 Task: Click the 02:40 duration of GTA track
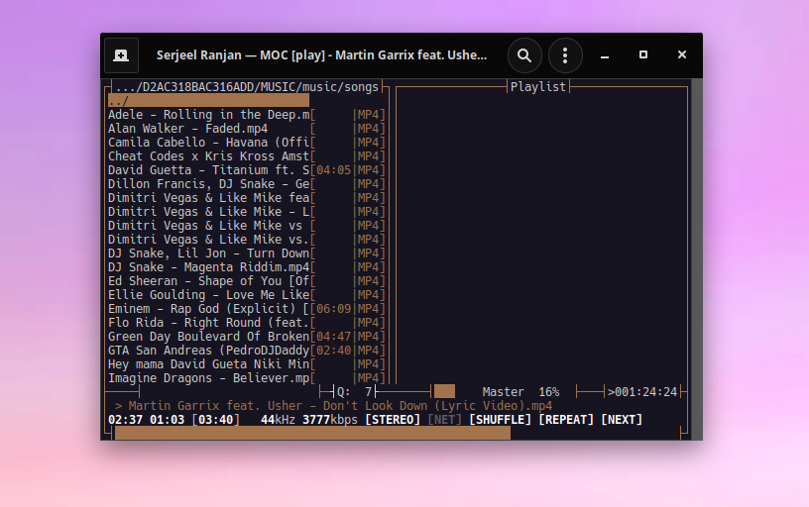point(333,351)
